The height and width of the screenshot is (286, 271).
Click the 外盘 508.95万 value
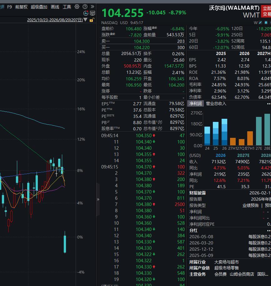(133, 66)
